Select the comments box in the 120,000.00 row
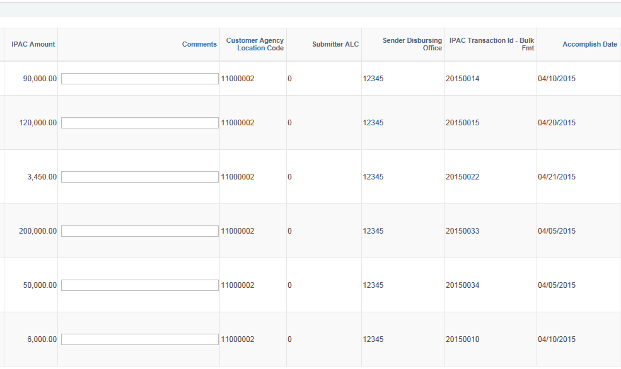Image resolution: width=621 pixels, height=369 pixels. coord(138,123)
